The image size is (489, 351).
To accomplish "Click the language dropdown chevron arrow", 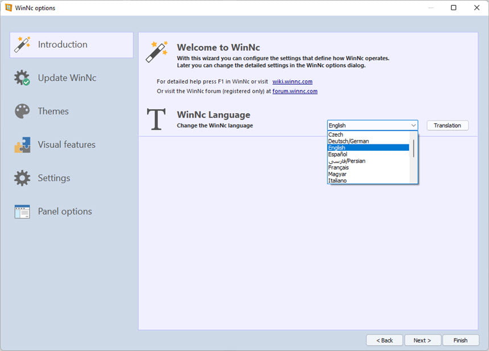I will pyautogui.click(x=413, y=125).
